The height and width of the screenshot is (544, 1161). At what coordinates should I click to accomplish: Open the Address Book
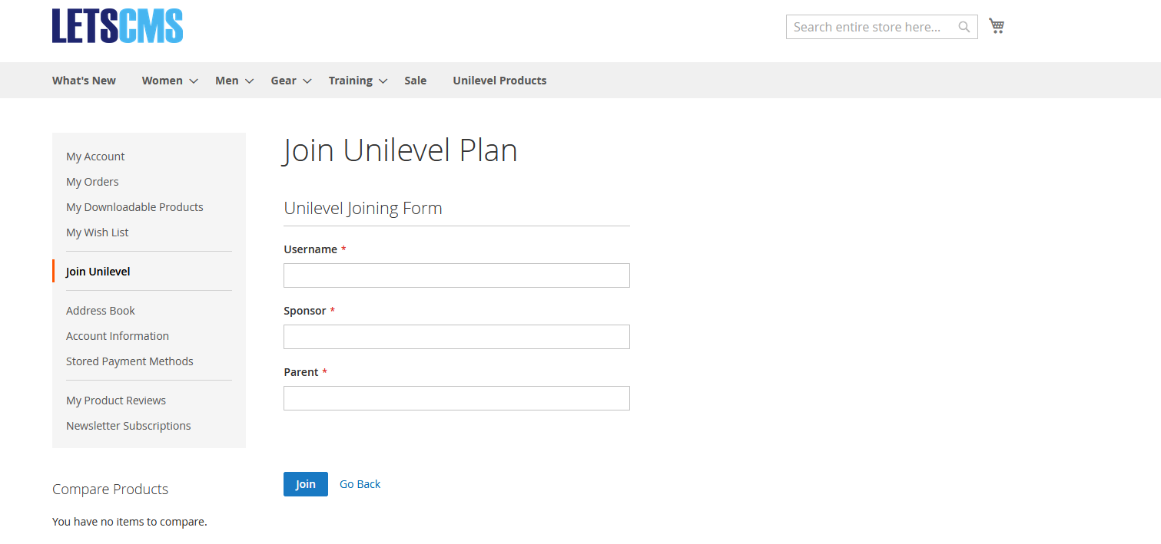pyautogui.click(x=100, y=310)
